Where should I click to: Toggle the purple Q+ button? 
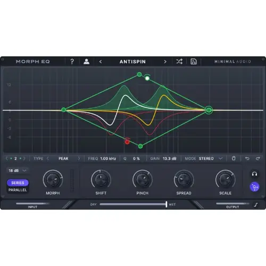(x=254, y=187)
